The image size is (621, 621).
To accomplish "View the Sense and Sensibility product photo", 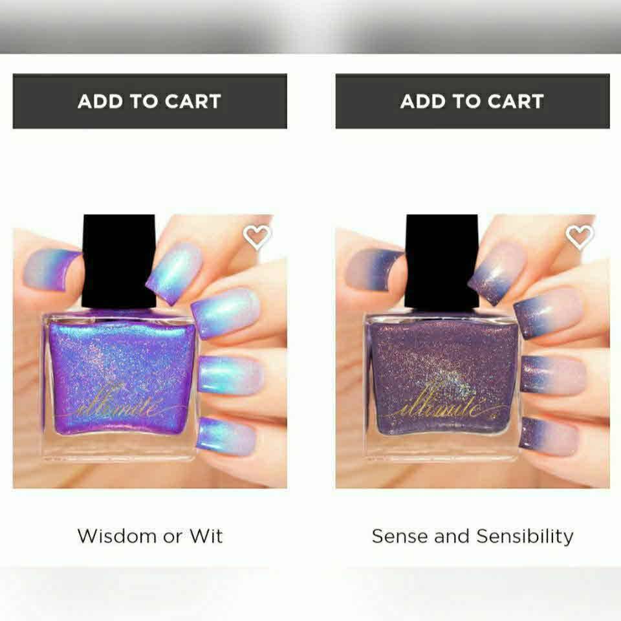I will (x=472, y=351).
